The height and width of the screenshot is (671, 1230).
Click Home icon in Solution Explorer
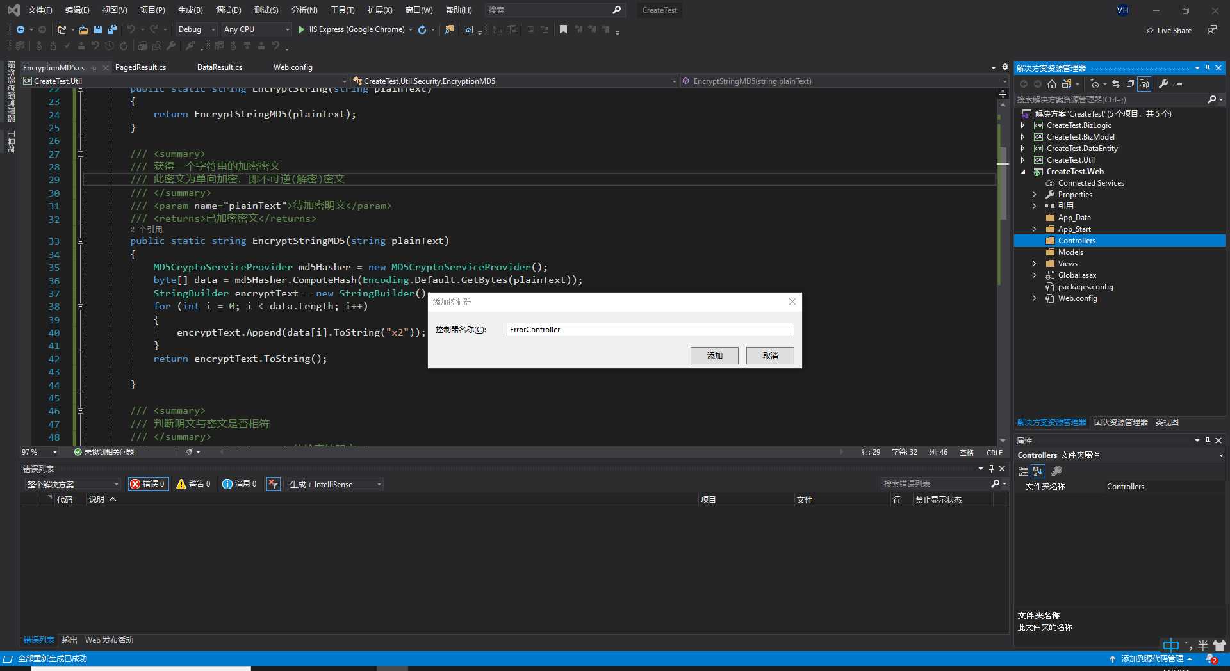(1052, 84)
